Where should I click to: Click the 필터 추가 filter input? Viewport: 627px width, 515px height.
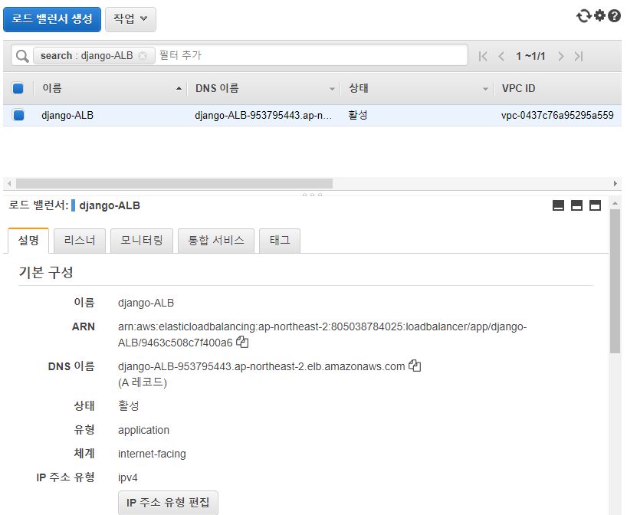[312, 55]
